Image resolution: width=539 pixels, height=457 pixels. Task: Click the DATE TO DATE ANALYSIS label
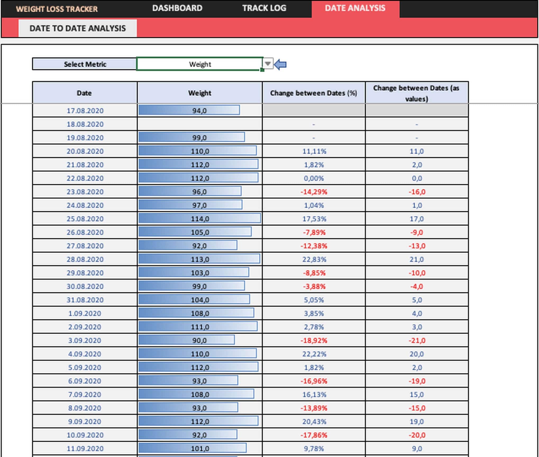click(77, 28)
